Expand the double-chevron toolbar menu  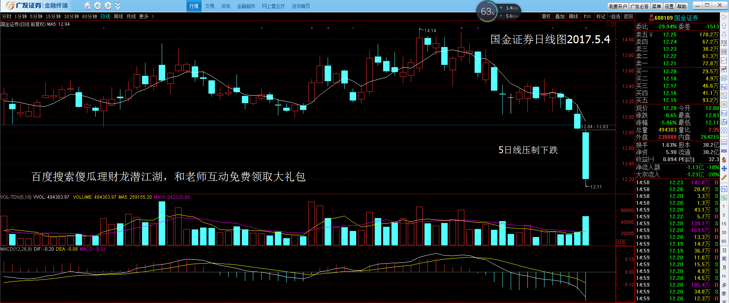118,6
